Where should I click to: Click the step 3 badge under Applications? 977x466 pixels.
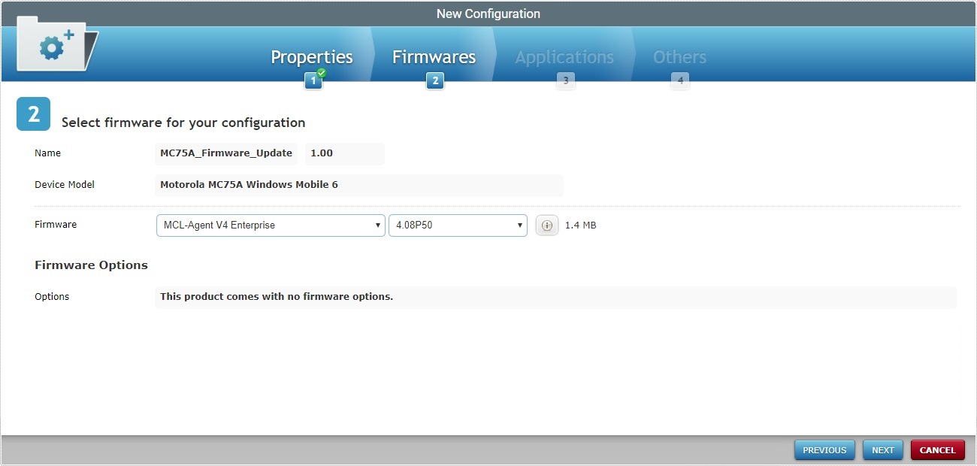(565, 80)
